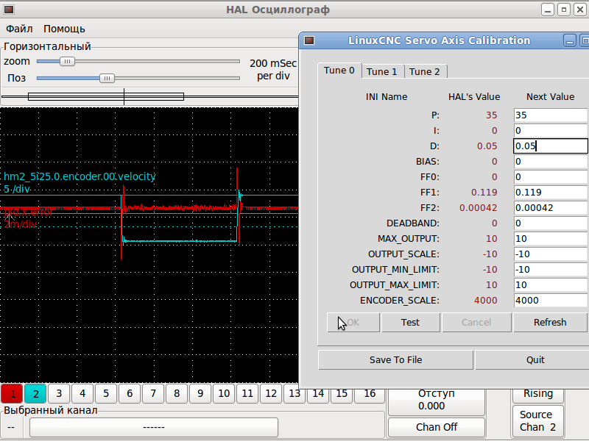The image size is (589, 441).
Task: Click the ENCODER_SCALE next value field
Action: coord(549,300)
